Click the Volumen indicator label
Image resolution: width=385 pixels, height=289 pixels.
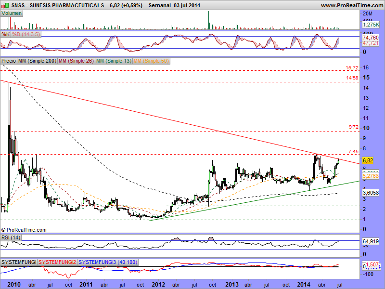point(12,13)
